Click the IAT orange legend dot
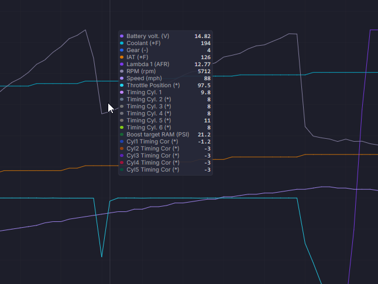Screen dimensions: 378x284 122,57
